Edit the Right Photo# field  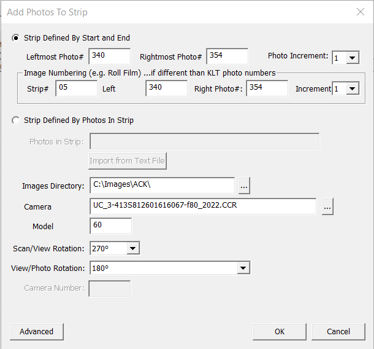pyautogui.click(x=267, y=88)
